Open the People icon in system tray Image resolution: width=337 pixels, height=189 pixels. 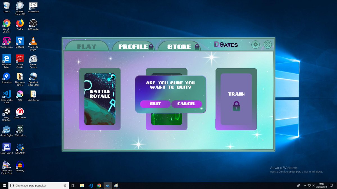click(x=298, y=185)
